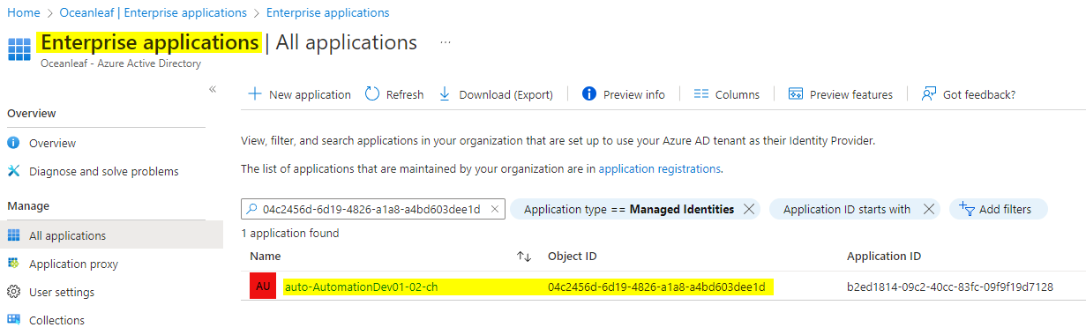Click the User settings gear icon

tap(13, 292)
